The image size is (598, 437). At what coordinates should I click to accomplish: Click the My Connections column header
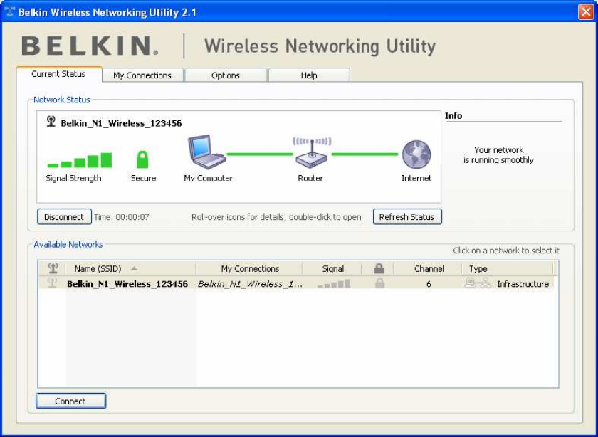(249, 268)
